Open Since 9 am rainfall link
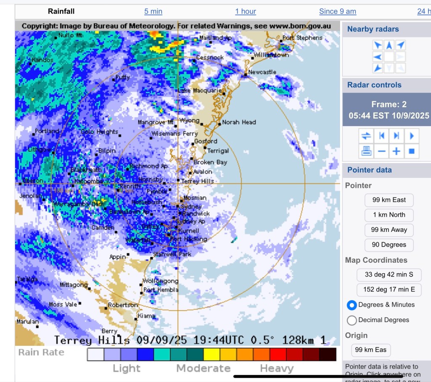The image size is (431, 382). click(x=338, y=11)
